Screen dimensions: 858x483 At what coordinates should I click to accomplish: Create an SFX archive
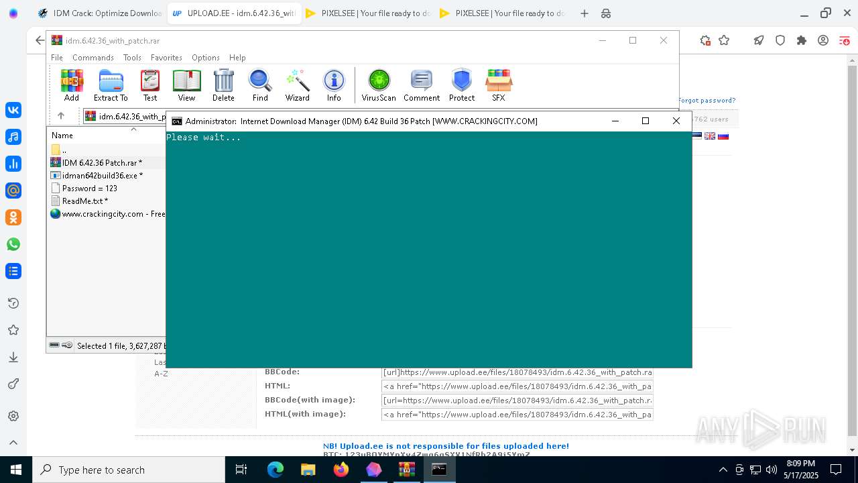point(499,85)
